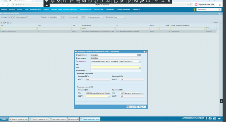
Task: Open Целевые средства menu
Action: (85, 9)
